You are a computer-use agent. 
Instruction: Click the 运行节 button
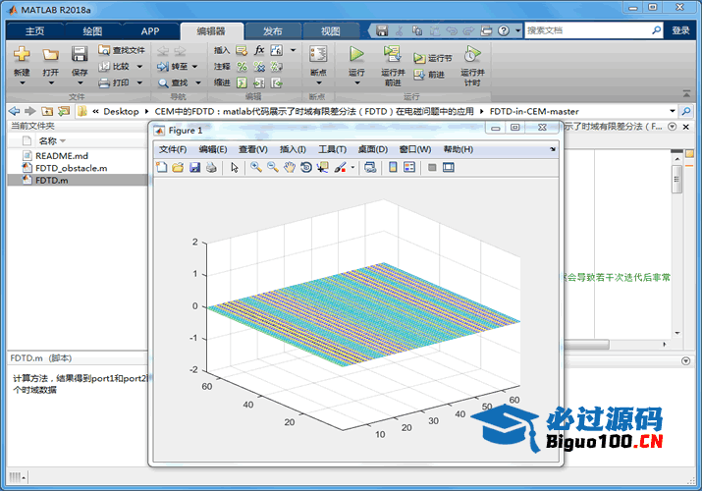pos(432,58)
